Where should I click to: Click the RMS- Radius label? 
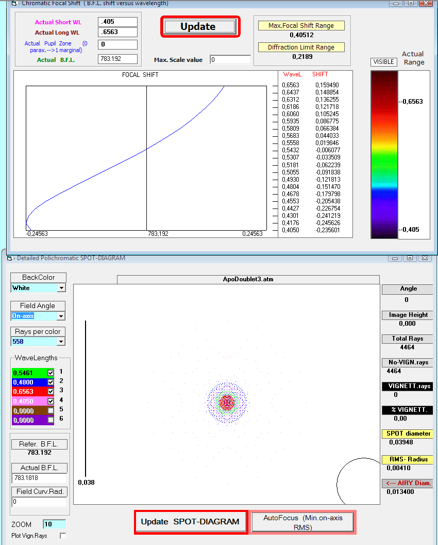(408, 459)
